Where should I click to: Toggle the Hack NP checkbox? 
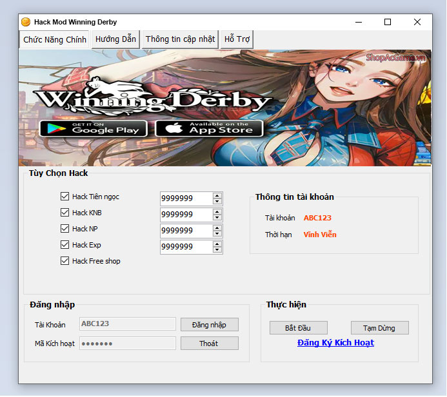click(65, 229)
